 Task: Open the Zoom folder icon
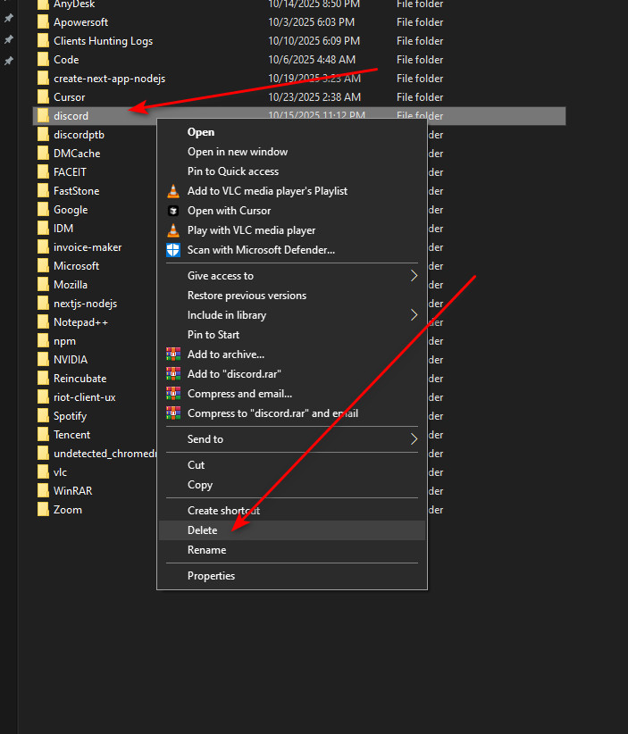tap(42, 509)
